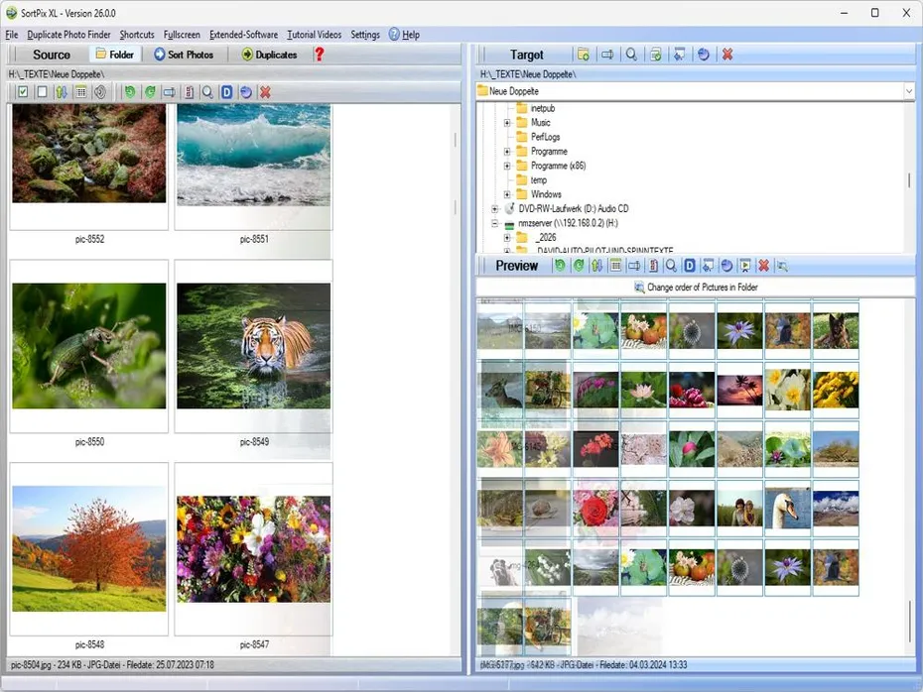This screenshot has height=692, width=923.
Task: Create a new folder from the Target toolbar
Action: coord(583,55)
